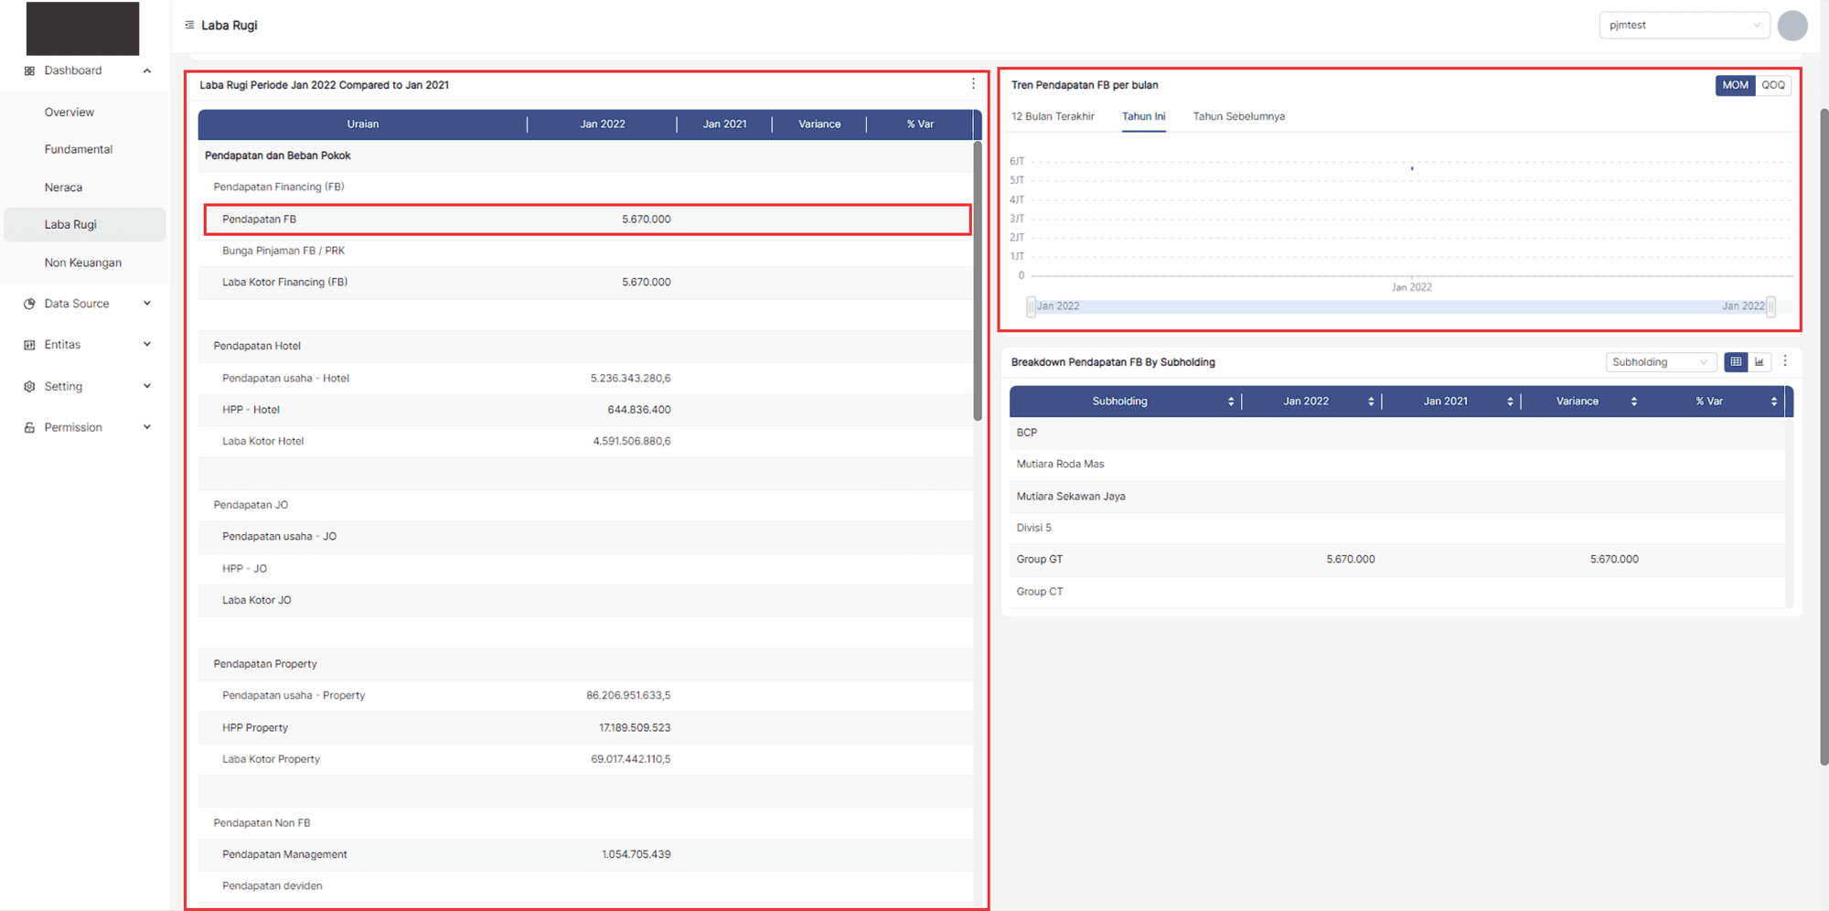
Task: Open the three-dot menu of Breakdown Pendapatan card
Action: [x=1785, y=361]
